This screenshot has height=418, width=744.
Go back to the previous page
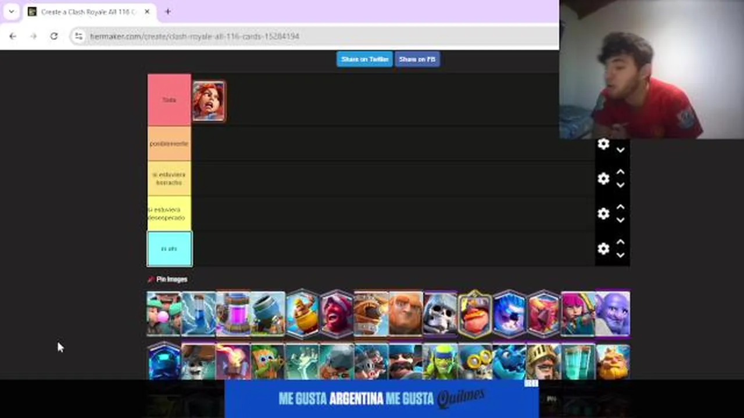[x=13, y=36]
